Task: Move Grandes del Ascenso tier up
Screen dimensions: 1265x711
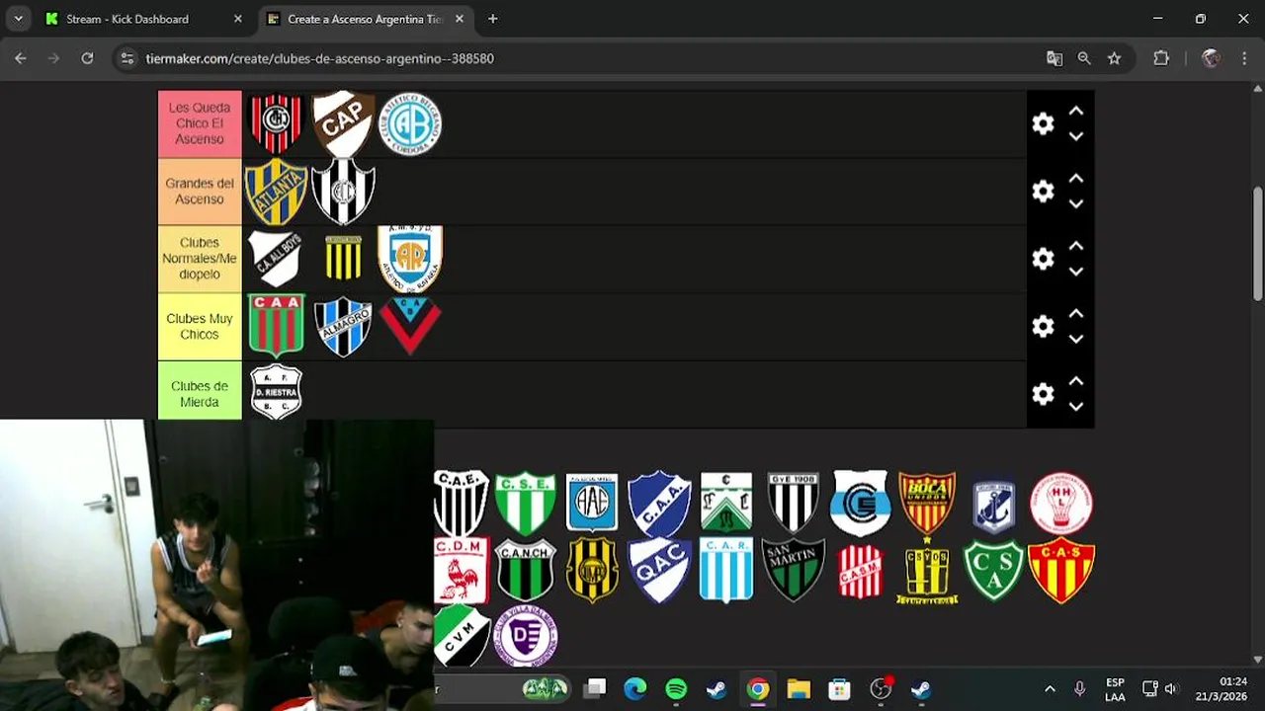Action: pyautogui.click(x=1076, y=179)
